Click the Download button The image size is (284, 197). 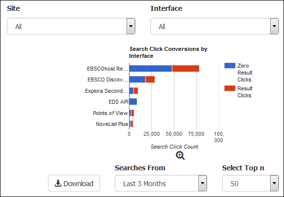[74, 183]
